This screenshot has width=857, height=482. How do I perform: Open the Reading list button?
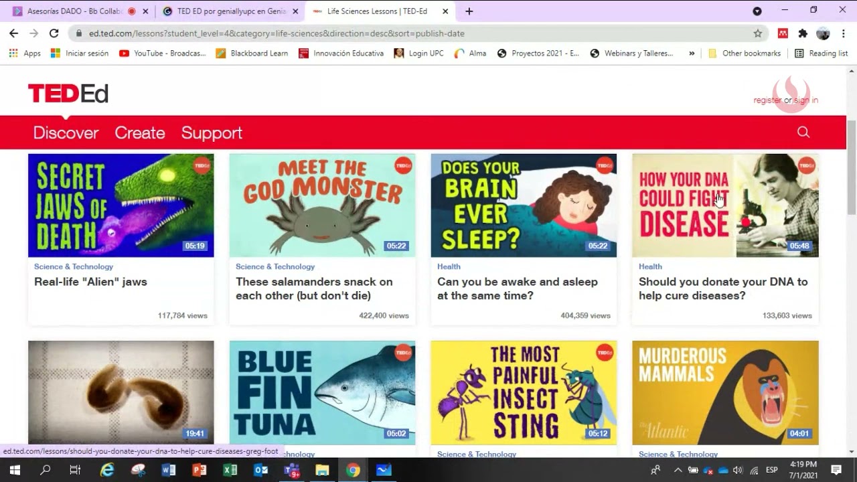pyautogui.click(x=821, y=54)
